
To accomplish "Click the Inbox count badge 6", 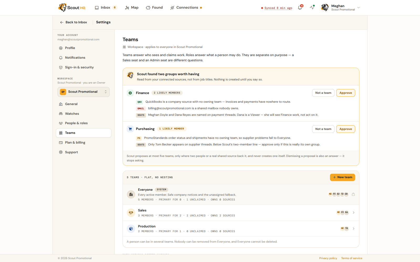I will (x=115, y=8).
